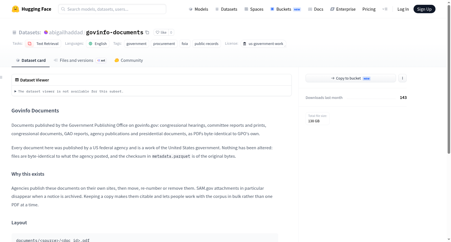
Task: Click the abigailhaddad user avatar icon
Action: tap(46, 32)
